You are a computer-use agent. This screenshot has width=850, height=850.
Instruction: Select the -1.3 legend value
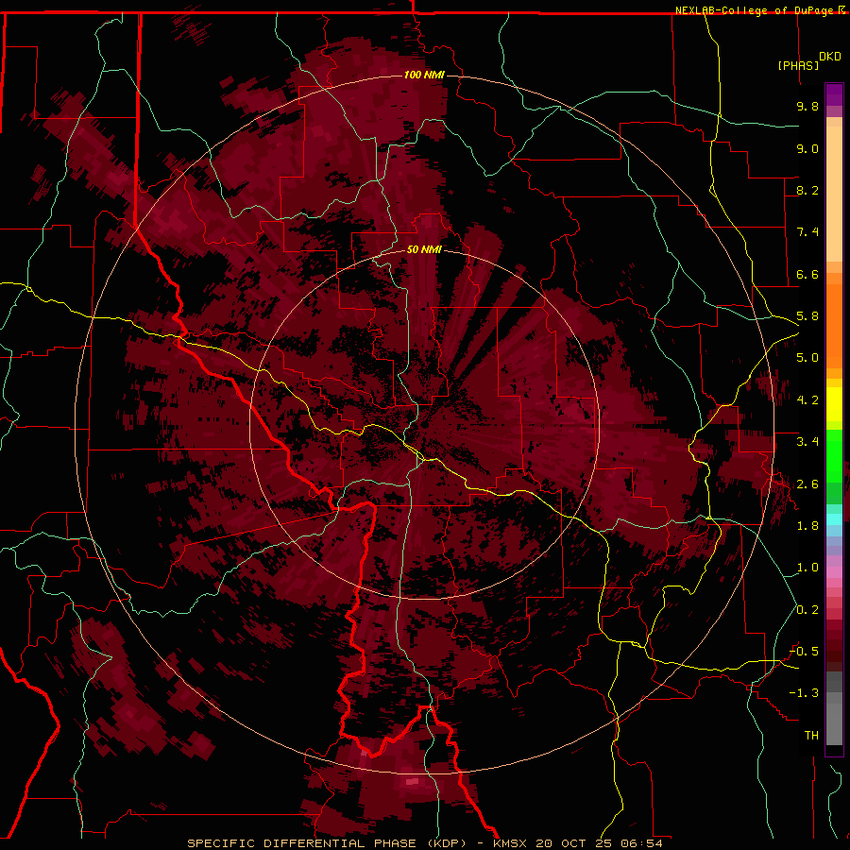point(804,693)
